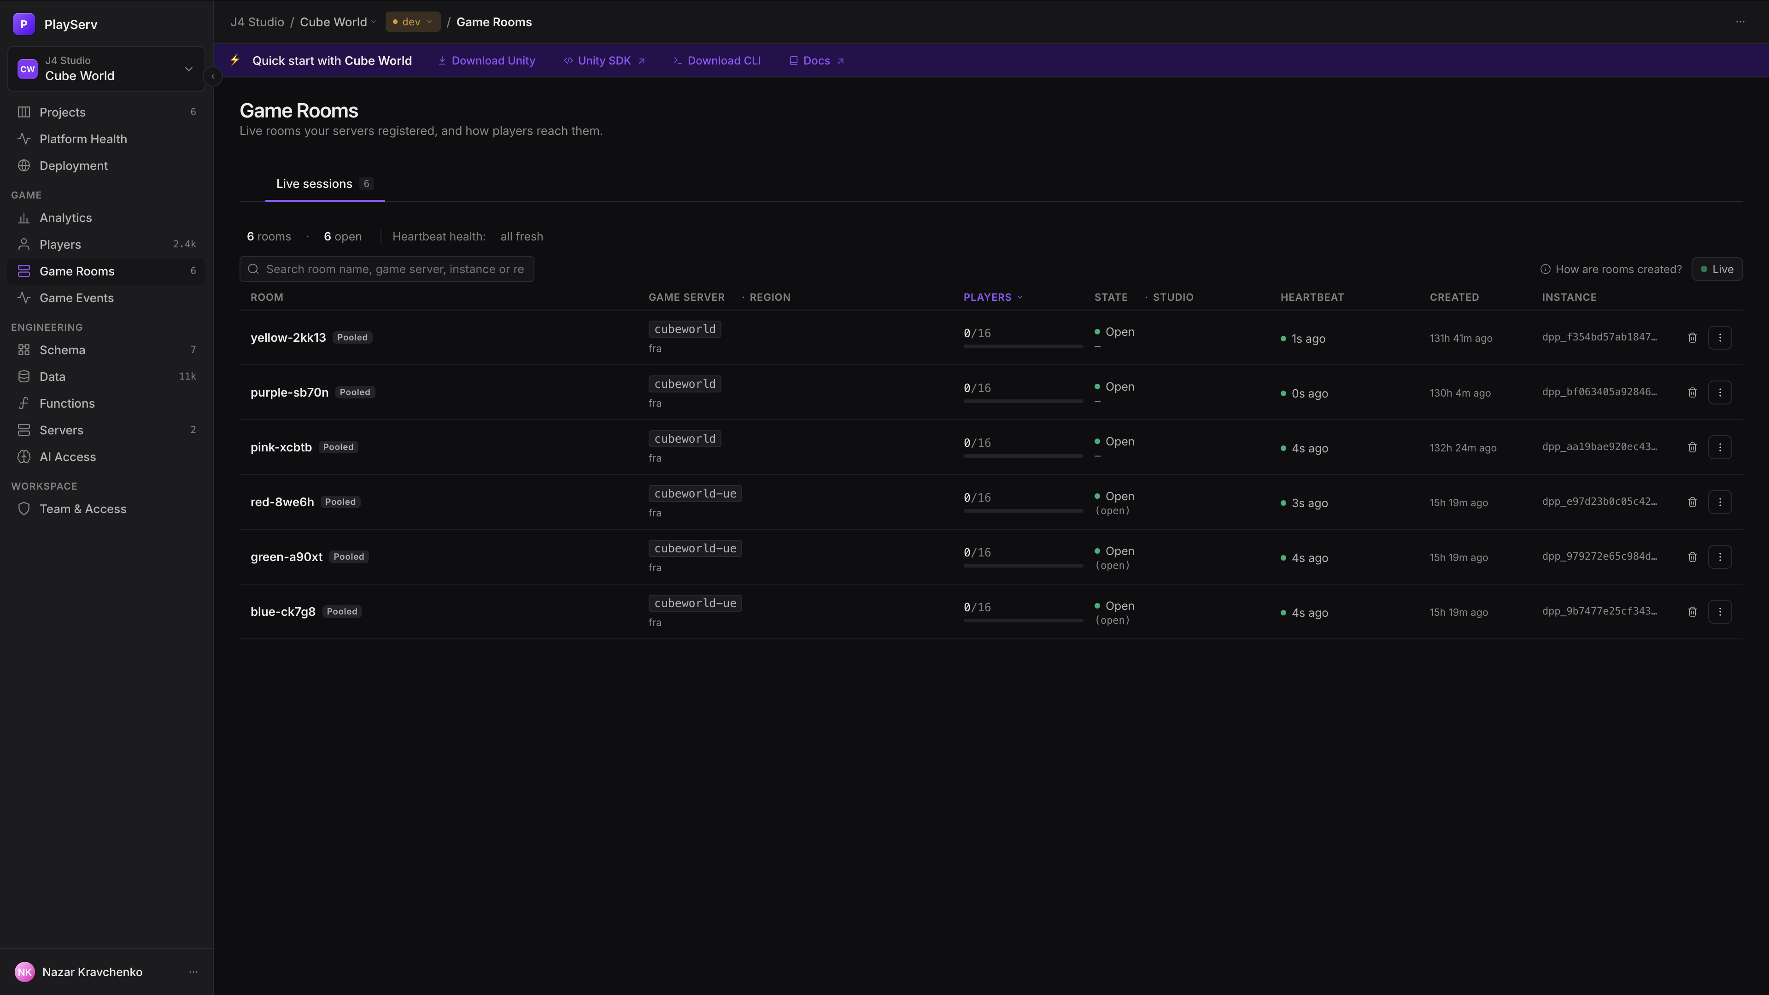The width and height of the screenshot is (1769, 995).
Task: Focus the room search input field
Action: coord(387,269)
